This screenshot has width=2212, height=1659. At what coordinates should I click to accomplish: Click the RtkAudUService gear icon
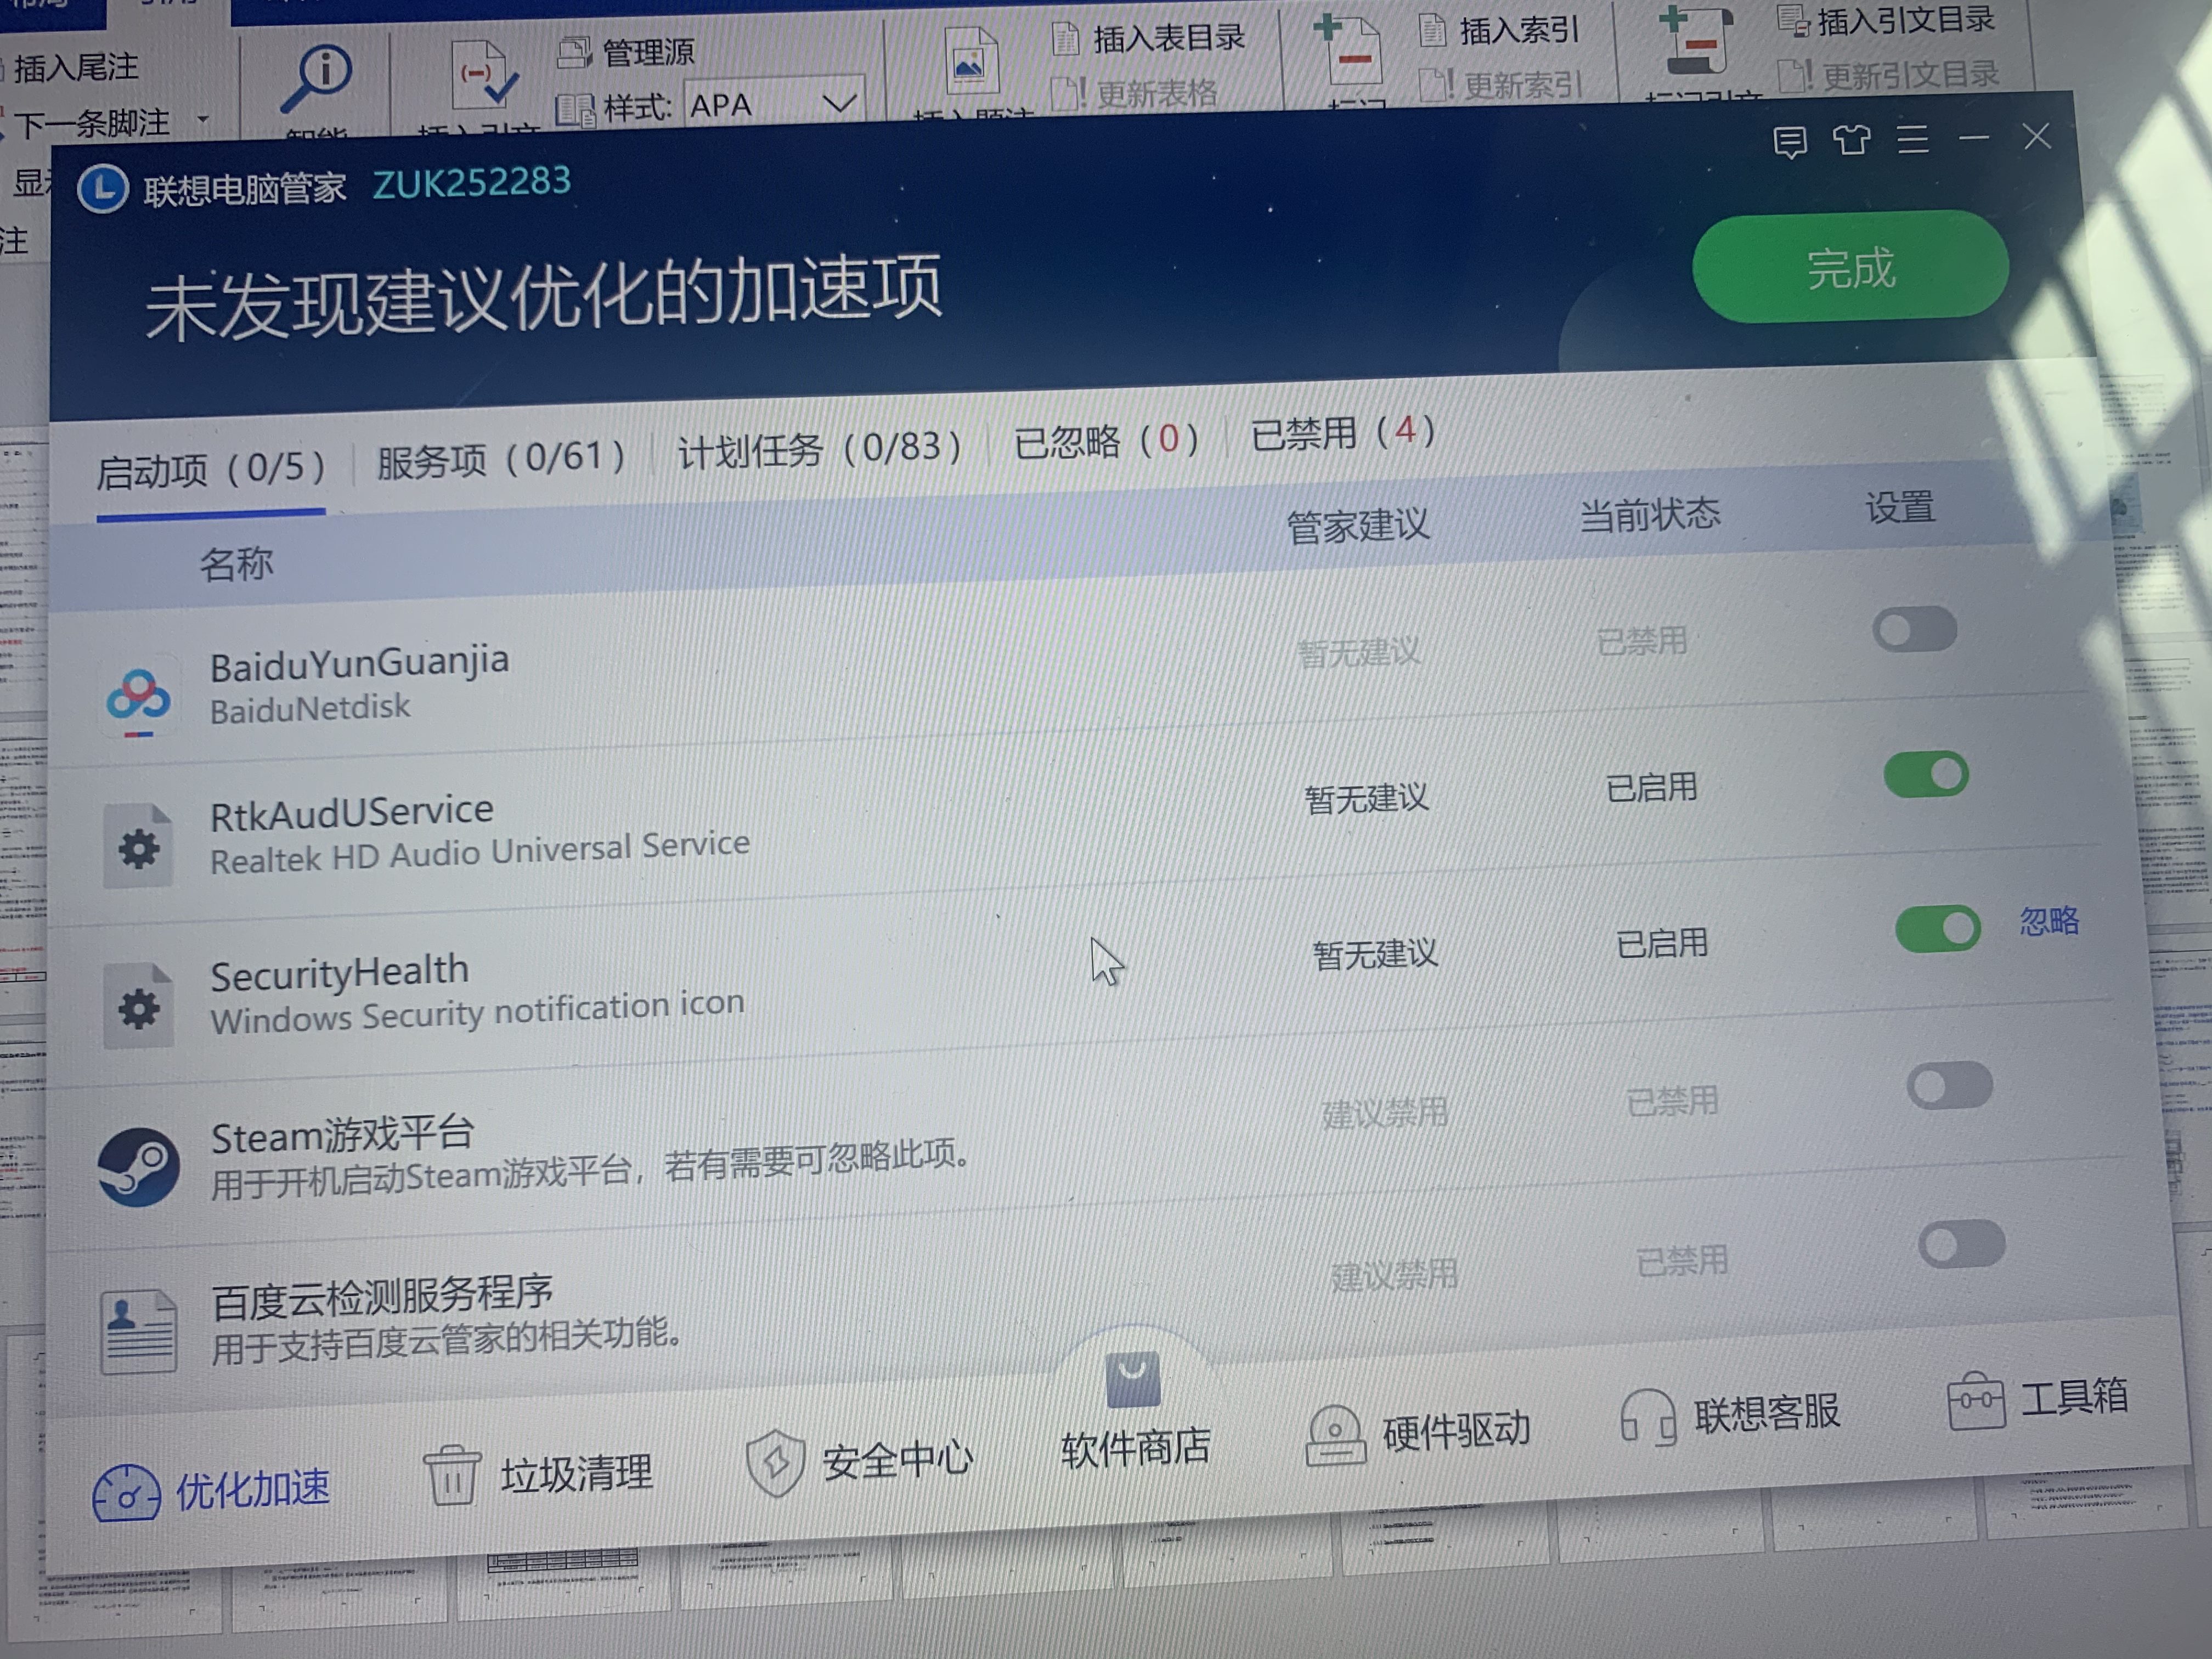[138, 848]
